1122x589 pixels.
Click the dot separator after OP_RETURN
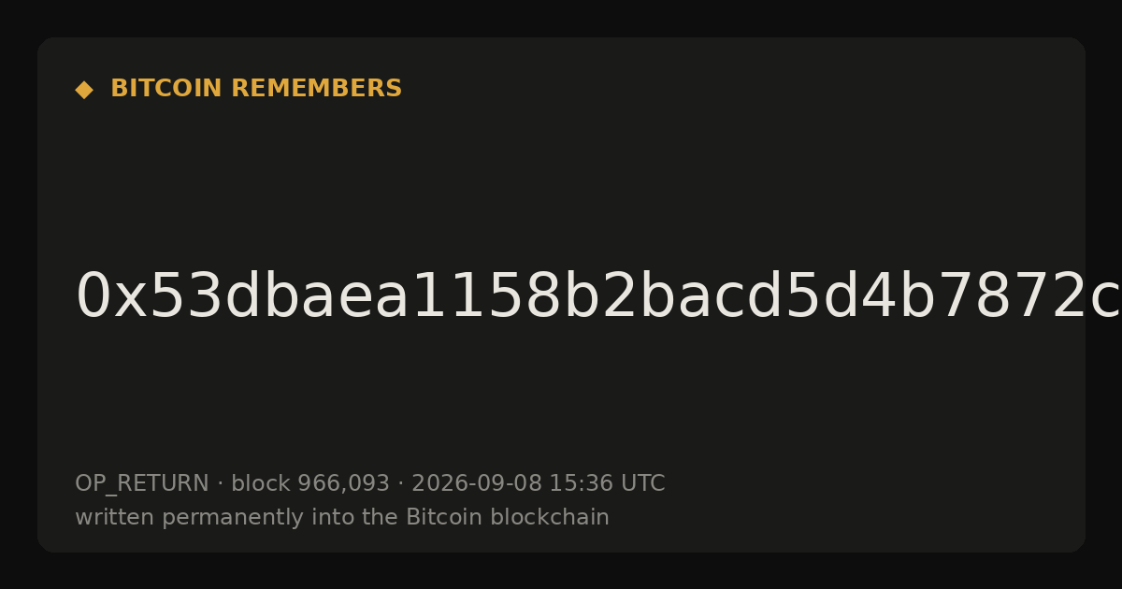point(220,484)
